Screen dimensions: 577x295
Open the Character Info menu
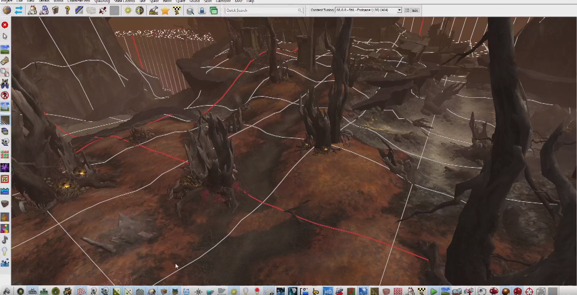click(79, 1)
